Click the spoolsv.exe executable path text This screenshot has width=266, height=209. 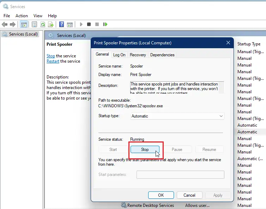(131, 106)
